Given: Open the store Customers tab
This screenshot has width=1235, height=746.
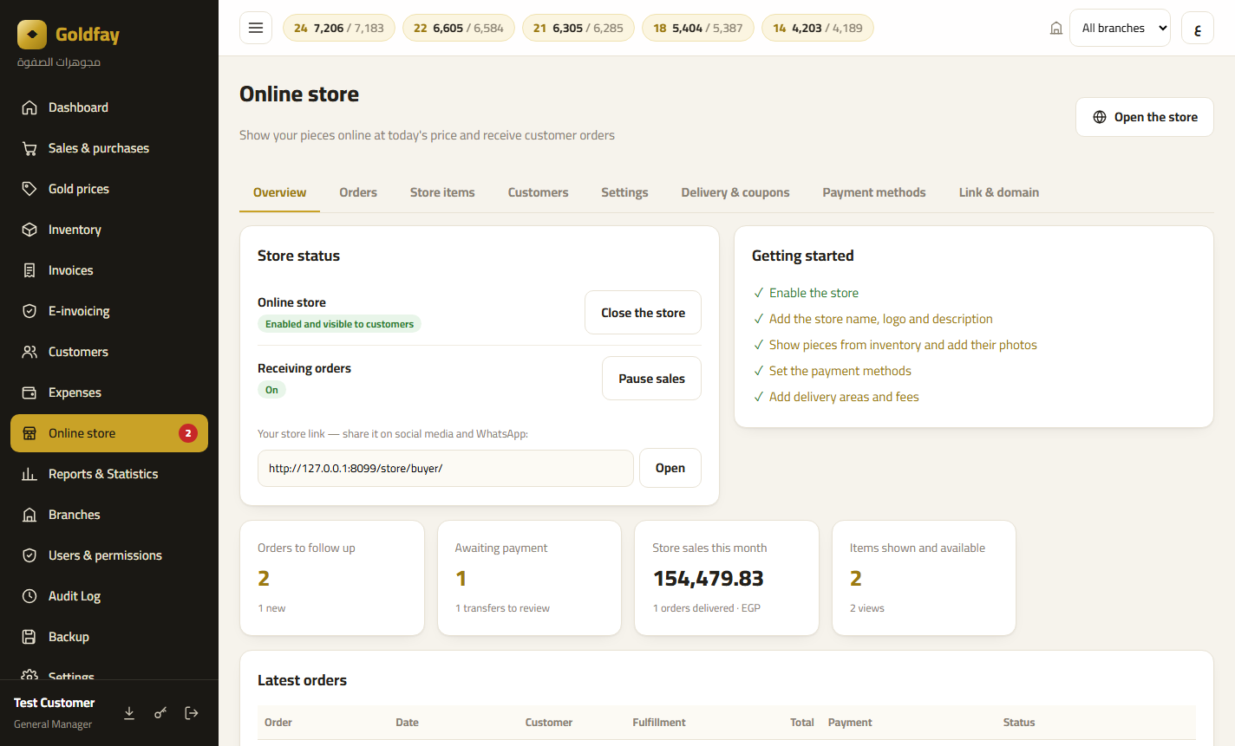Looking at the screenshot, I should tap(539, 192).
